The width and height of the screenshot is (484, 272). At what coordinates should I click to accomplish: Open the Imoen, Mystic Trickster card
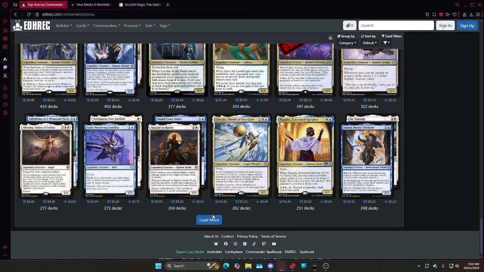(366, 161)
